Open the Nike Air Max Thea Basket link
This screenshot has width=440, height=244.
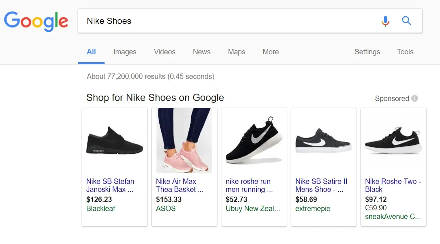(x=179, y=185)
